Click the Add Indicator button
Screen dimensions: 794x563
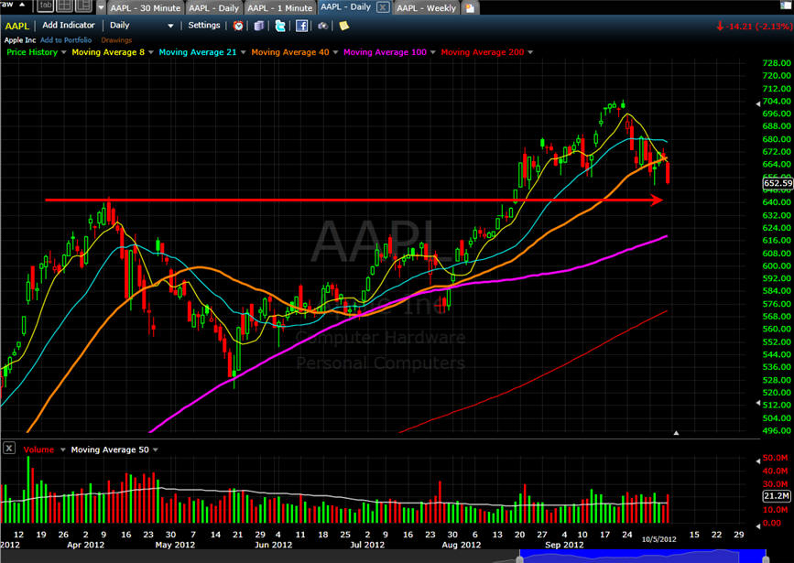click(69, 26)
